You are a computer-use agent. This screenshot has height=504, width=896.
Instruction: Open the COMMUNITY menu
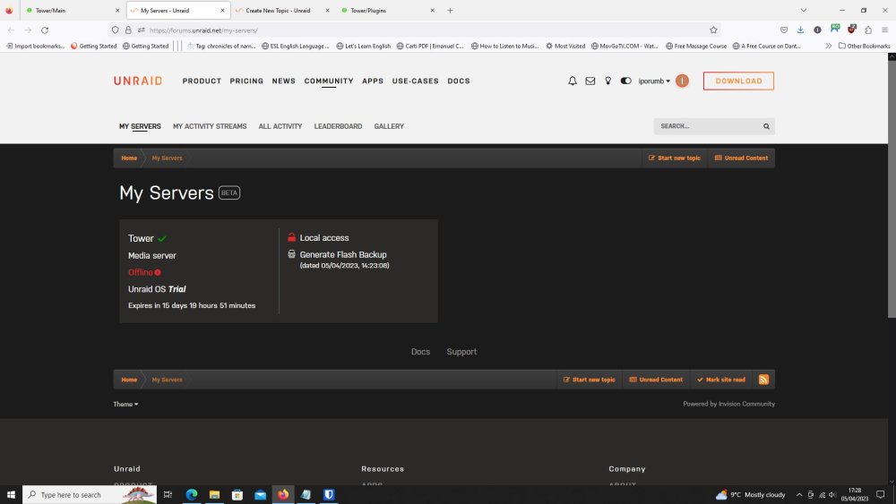click(329, 81)
